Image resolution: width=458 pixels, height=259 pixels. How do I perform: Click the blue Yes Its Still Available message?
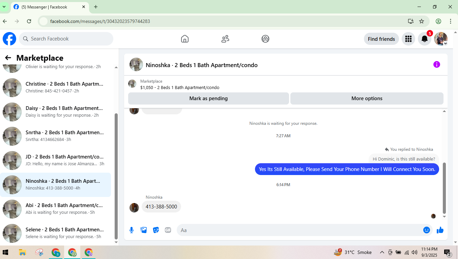click(347, 169)
